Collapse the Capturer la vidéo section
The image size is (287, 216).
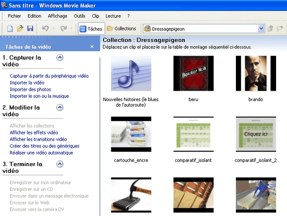pos(60,57)
